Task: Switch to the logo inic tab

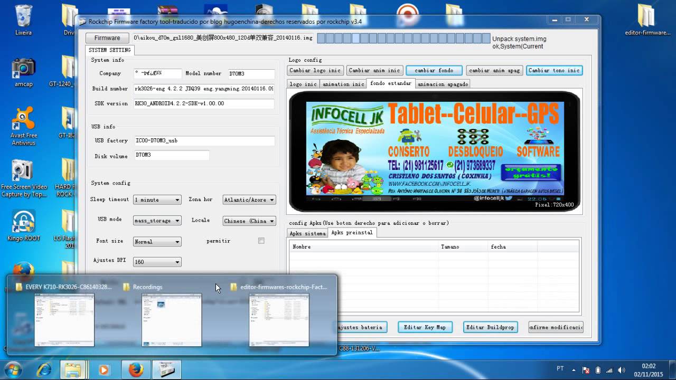Action: click(x=303, y=84)
